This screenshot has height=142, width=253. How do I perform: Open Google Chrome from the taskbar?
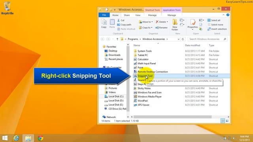click(40, 138)
